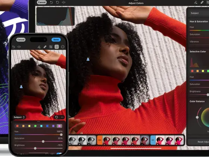Tap the drag handle atop the iPhone color panel
This screenshot has width=209, height=157.
tap(39, 121)
